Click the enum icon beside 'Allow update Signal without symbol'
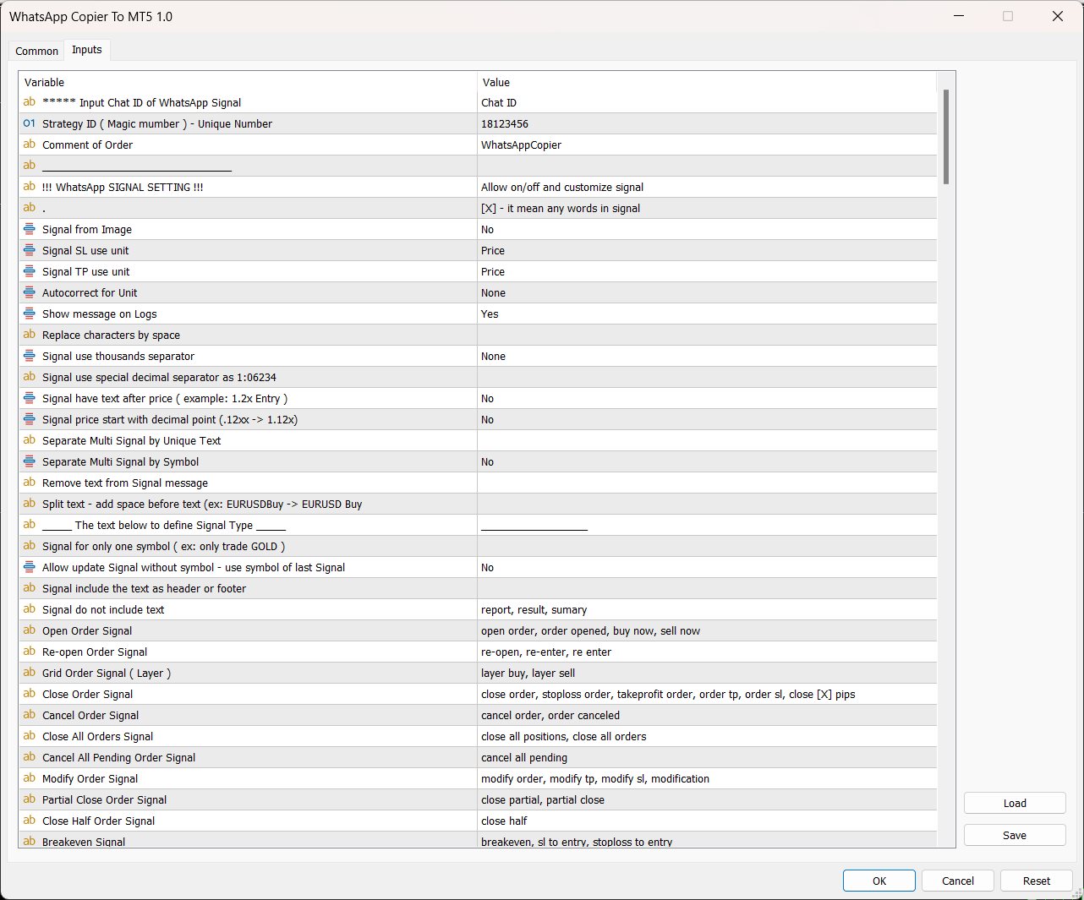This screenshot has height=900, width=1084. tap(30, 567)
